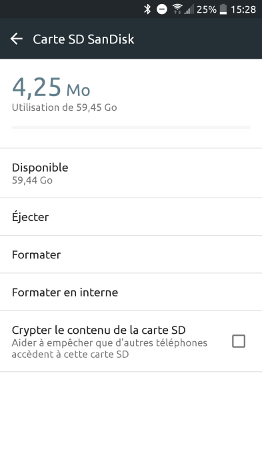Open the Éjecter option
Screen dimensions: 262x466
131,217
